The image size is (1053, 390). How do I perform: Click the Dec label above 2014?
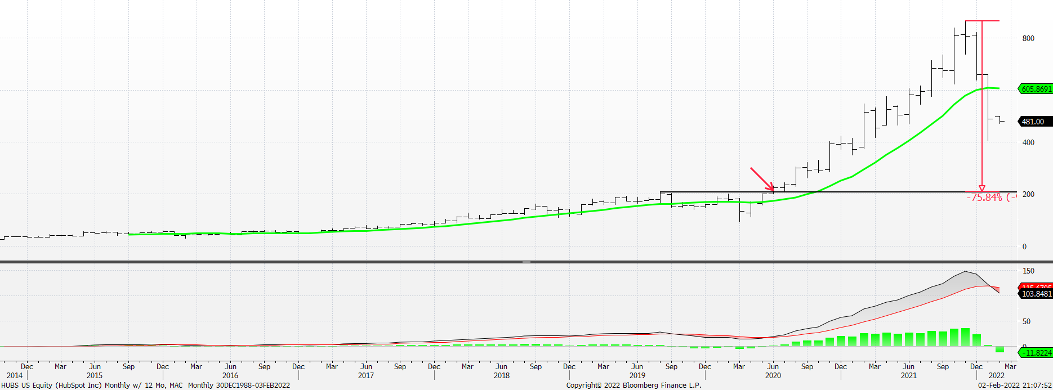[27, 366]
